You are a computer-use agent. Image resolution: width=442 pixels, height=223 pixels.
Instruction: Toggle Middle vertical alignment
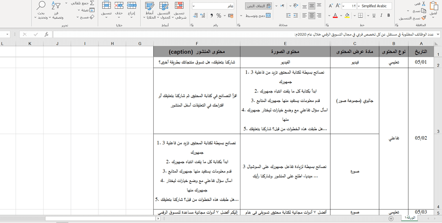click(x=312, y=6)
